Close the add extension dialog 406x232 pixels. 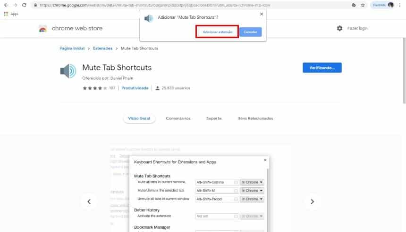(x=261, y=14)
